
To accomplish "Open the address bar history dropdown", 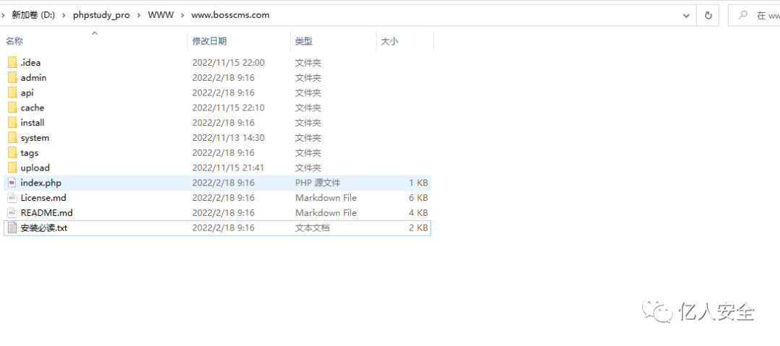I will (687, 15).
